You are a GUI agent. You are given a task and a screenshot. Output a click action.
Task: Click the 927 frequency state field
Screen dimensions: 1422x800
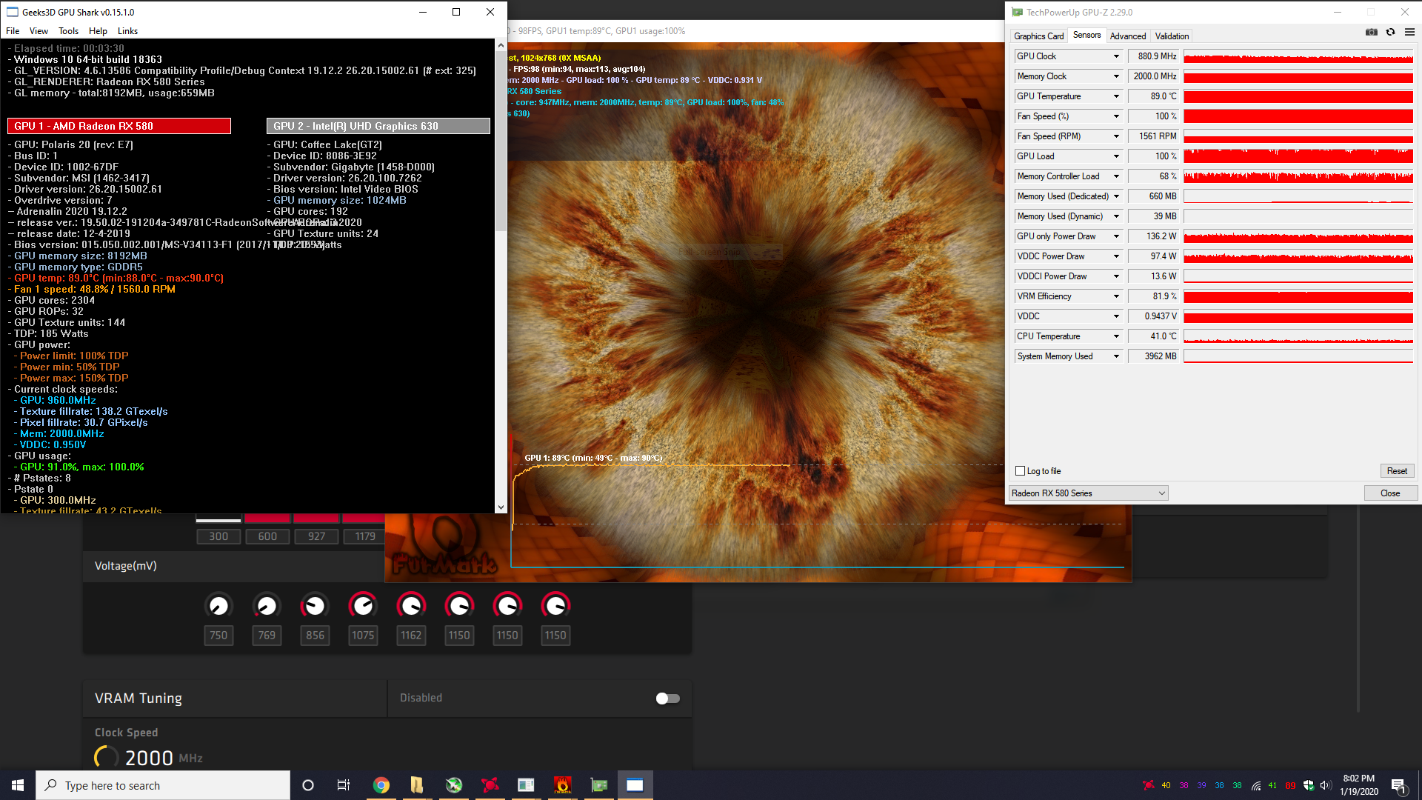click(316, 536)
